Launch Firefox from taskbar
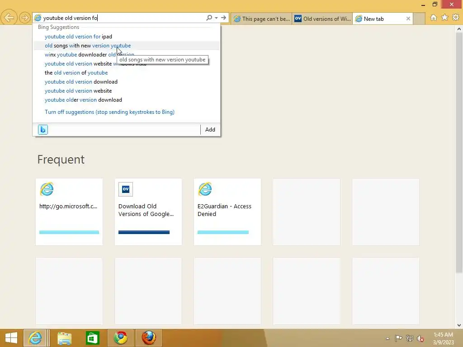Image resolution: width=463 pixels, height=347 pixels. [149, 338]
